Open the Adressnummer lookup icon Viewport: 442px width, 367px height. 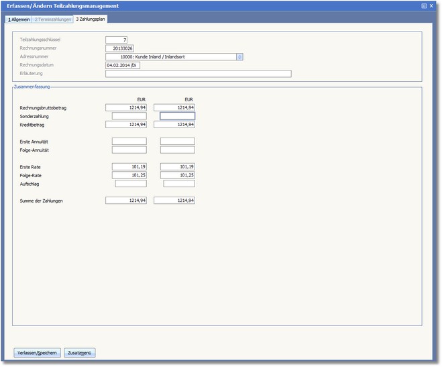click(240, 58)
